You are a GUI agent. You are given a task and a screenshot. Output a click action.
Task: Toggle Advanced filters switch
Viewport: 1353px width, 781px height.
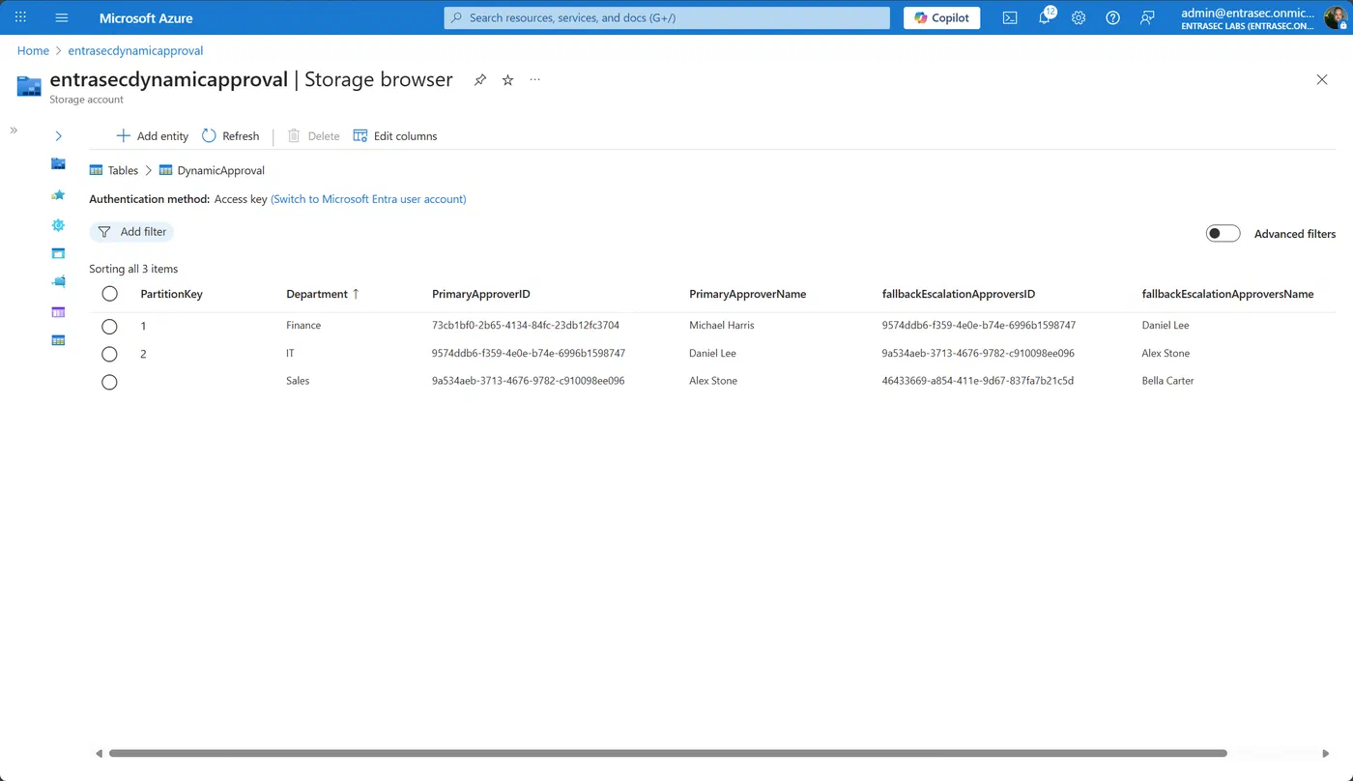click(x=1223, y=233)
